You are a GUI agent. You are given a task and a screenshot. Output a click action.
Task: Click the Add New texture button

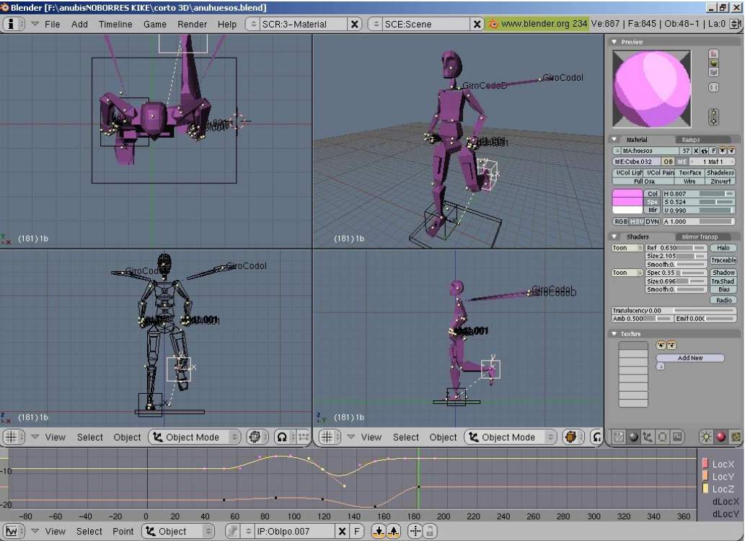(690, 358)
